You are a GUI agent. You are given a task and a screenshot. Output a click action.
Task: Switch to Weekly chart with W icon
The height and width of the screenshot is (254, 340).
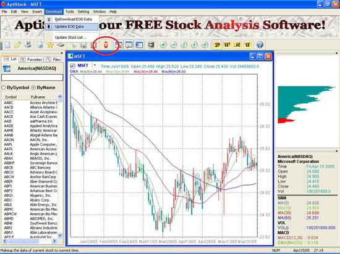(227, 45)
